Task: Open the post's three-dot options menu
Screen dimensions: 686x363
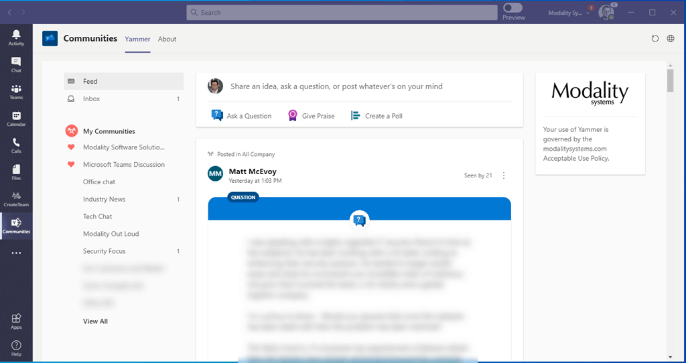Action: [x=504, y=175]
